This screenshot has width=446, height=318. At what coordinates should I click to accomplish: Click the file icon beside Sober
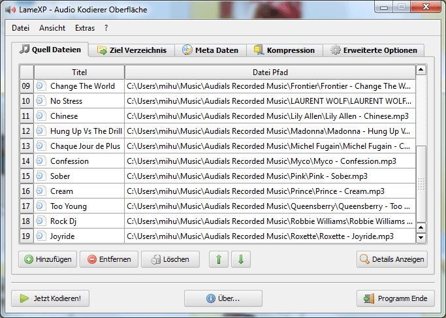41,176
